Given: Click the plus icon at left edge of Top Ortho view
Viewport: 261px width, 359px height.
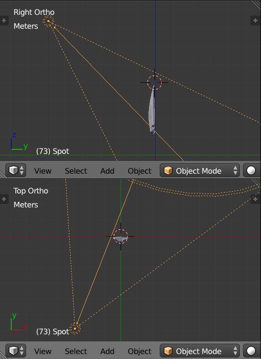Looking at the screenshot, I should click(4, 199).
